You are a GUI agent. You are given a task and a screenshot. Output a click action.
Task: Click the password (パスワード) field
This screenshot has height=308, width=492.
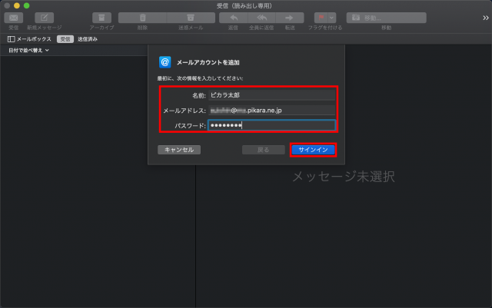point(271,125)
